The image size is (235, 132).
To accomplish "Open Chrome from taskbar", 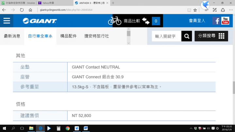I will coord(68,128).
